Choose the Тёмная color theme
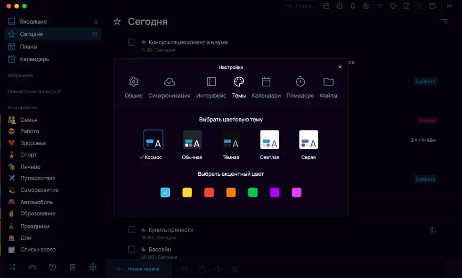Screen dimensions: 462x278 231,139
